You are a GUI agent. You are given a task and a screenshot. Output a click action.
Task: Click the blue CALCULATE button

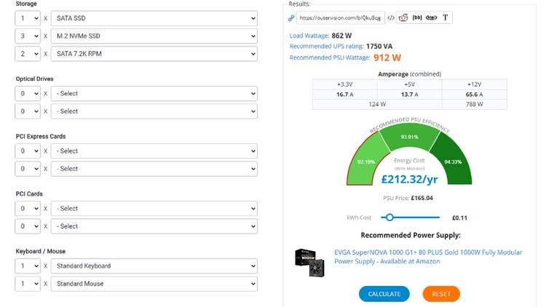pos(384,294)
